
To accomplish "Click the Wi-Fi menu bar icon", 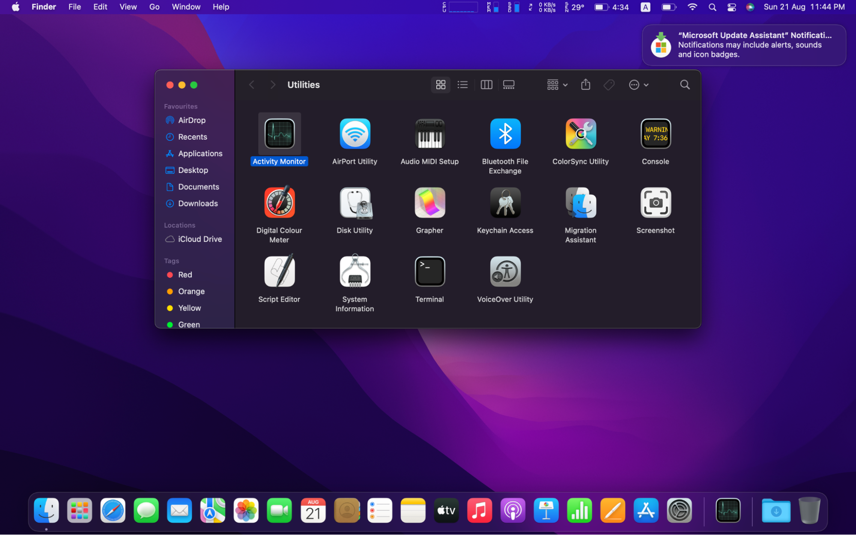I will (692, 7).
